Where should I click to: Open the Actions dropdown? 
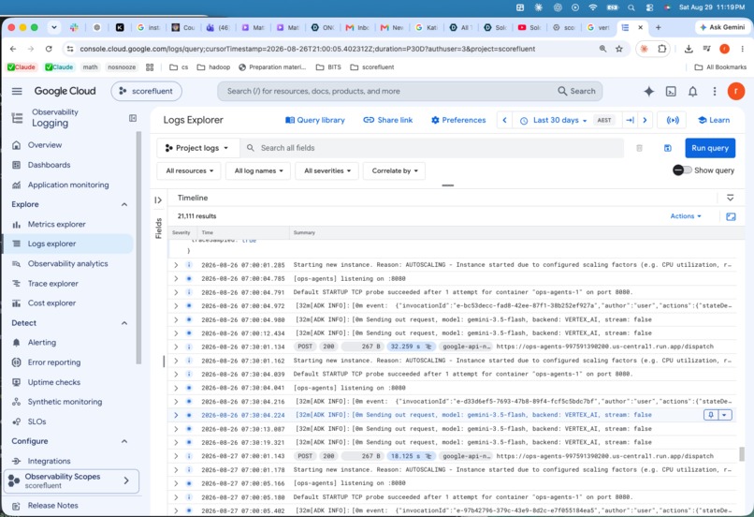click(686, 216)
